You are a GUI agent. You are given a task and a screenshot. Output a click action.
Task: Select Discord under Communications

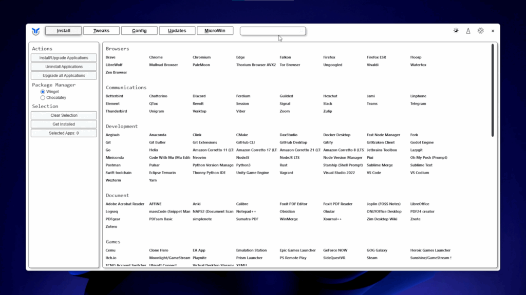[x=199, y=96]
